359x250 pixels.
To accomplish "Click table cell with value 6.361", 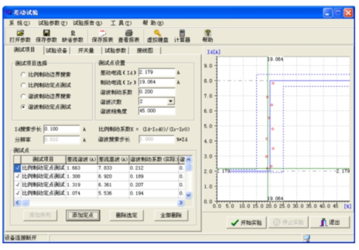I will (x=113, y=185).
